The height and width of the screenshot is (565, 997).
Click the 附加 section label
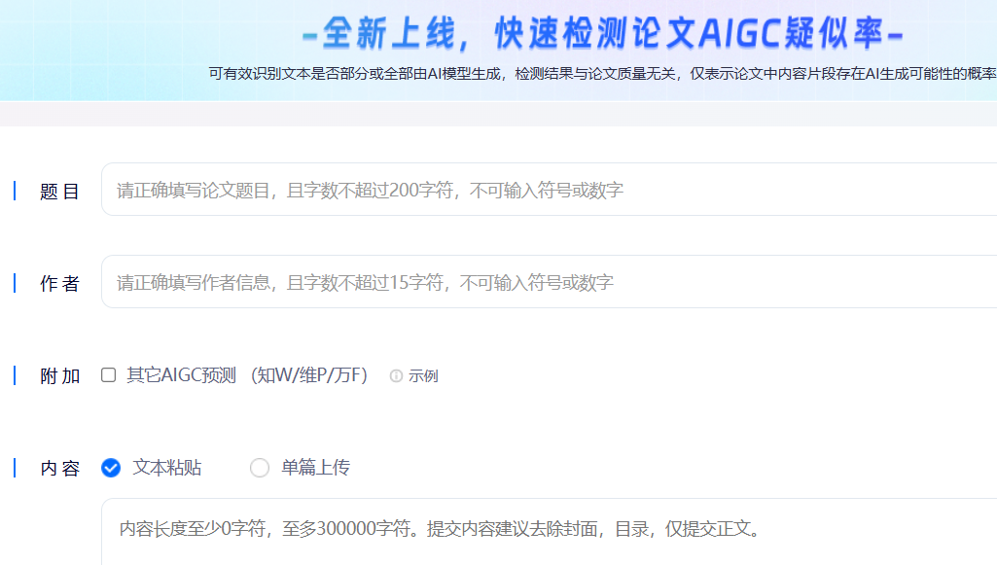coord(59,376)
